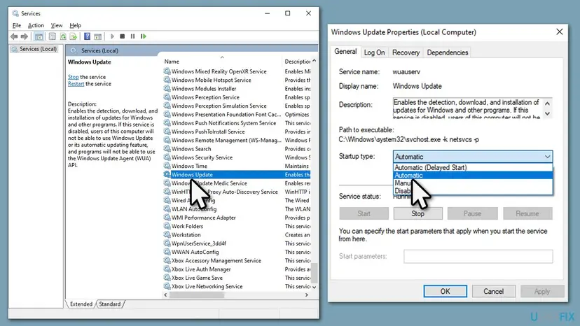Click Cancel in Windows Update Properties
Image resolution: width=580 pixels, height=326 pixels.
(x=493, y=291)
